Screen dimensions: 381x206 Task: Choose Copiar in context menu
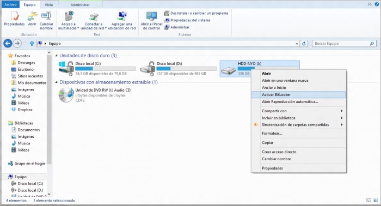pos(299,143)
